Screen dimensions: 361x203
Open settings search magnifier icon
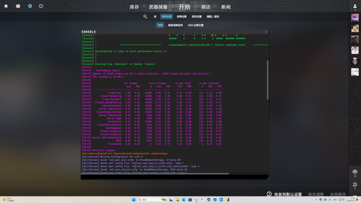pos(145,17)
